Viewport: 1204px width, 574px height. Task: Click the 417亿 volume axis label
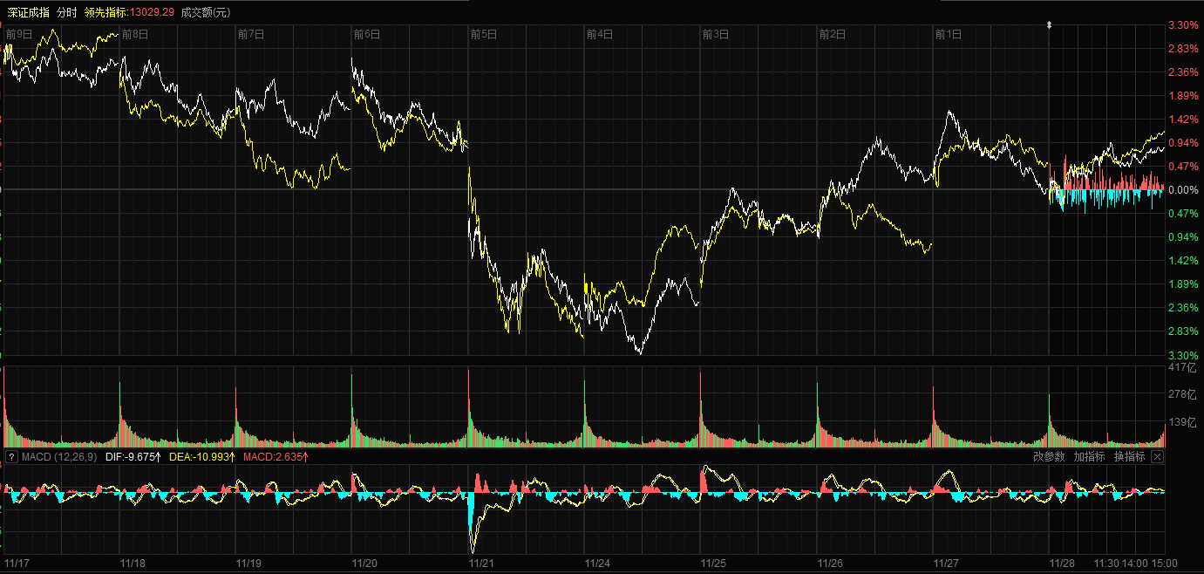1182,368
